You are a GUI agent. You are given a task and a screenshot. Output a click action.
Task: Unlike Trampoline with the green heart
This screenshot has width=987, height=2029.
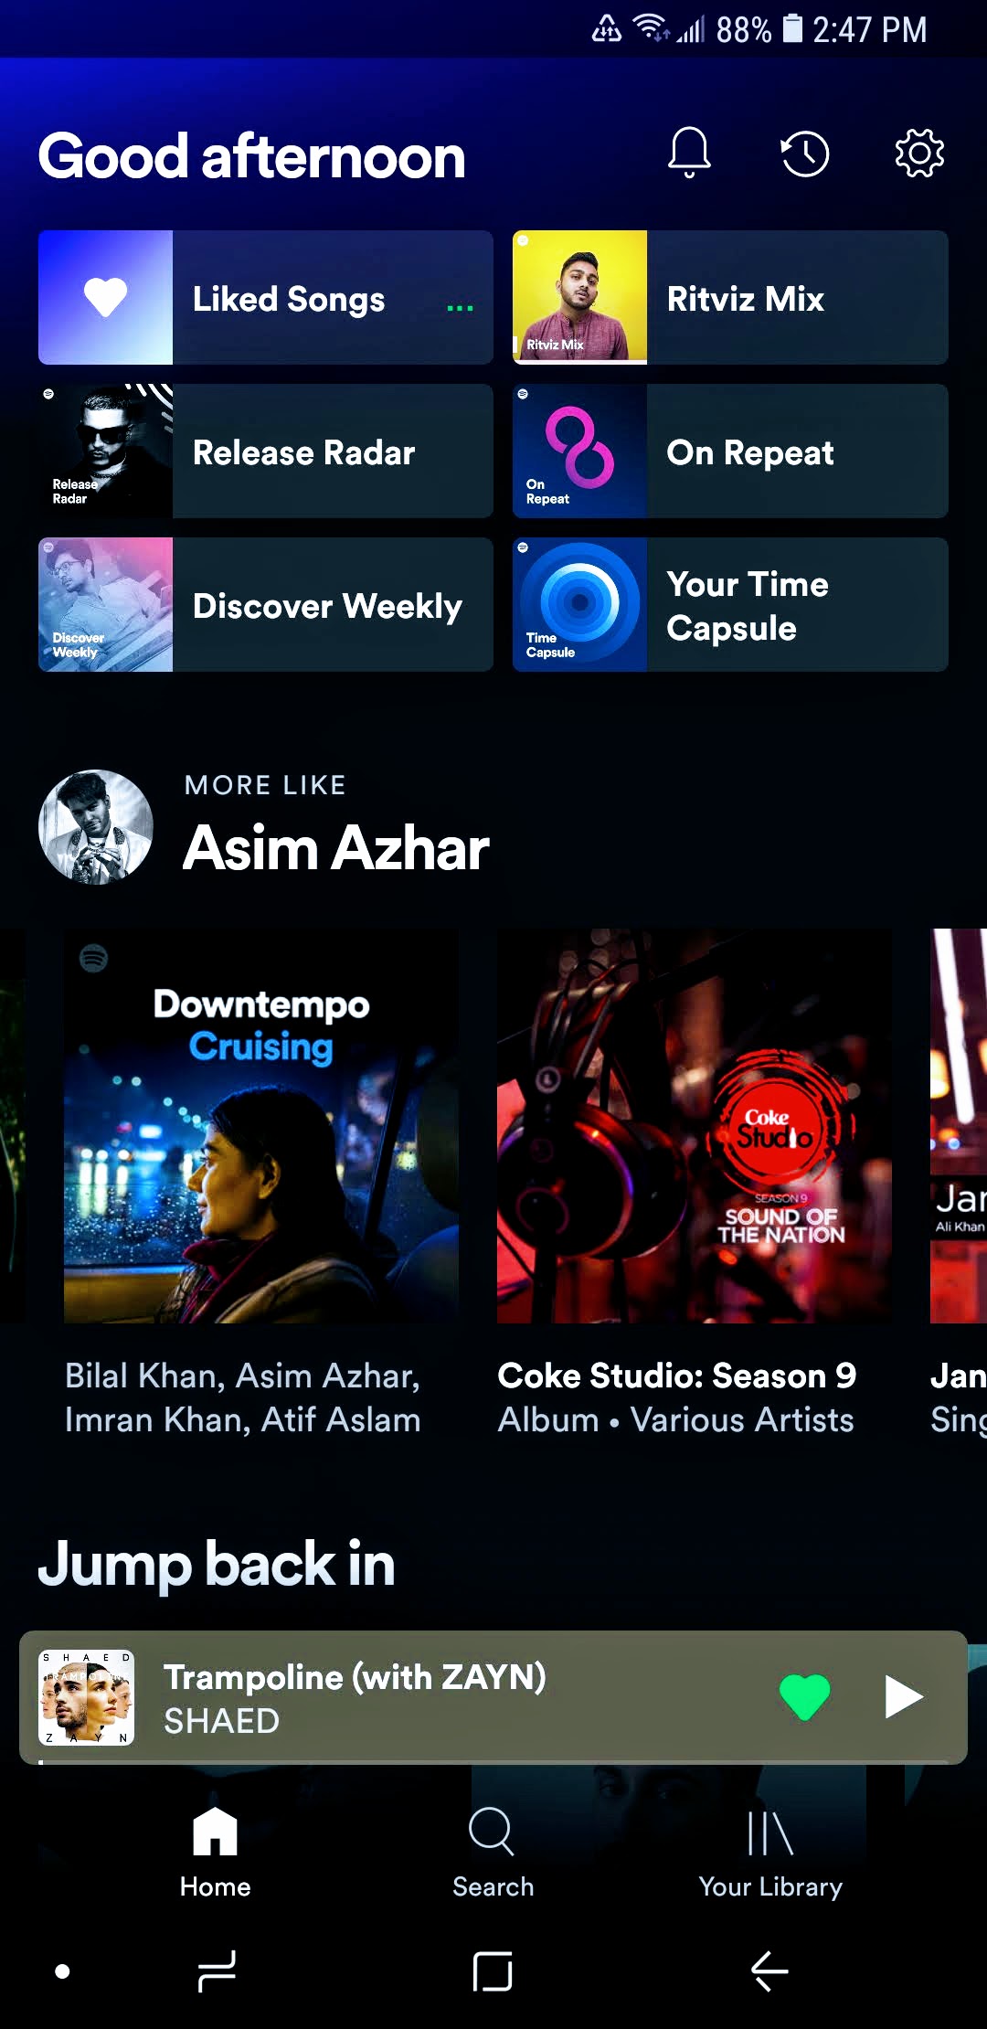804,1697
